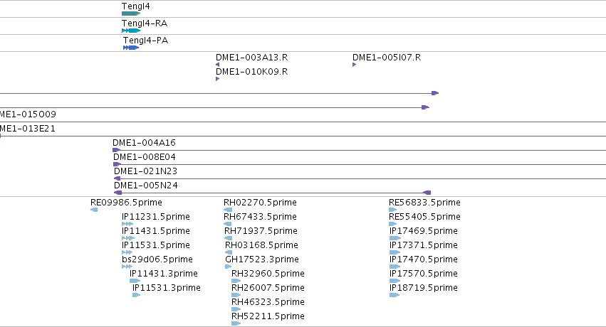This screenshot has width=606, height=327.
Task: Click the RE56833.5prime EST arrow
Action: [393, 210]
